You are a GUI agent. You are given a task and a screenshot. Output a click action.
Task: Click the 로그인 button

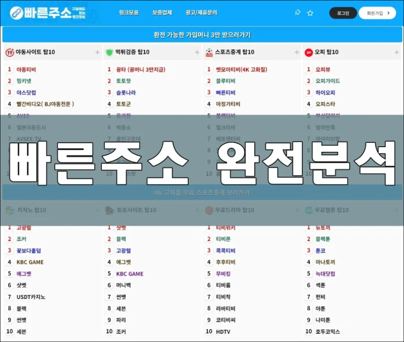[342, 13]
